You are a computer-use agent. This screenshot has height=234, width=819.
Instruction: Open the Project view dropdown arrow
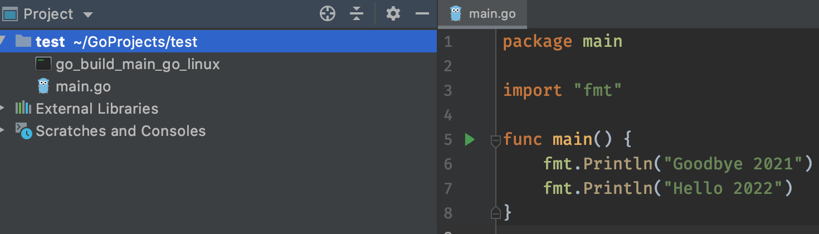click(x=87, y=14)
